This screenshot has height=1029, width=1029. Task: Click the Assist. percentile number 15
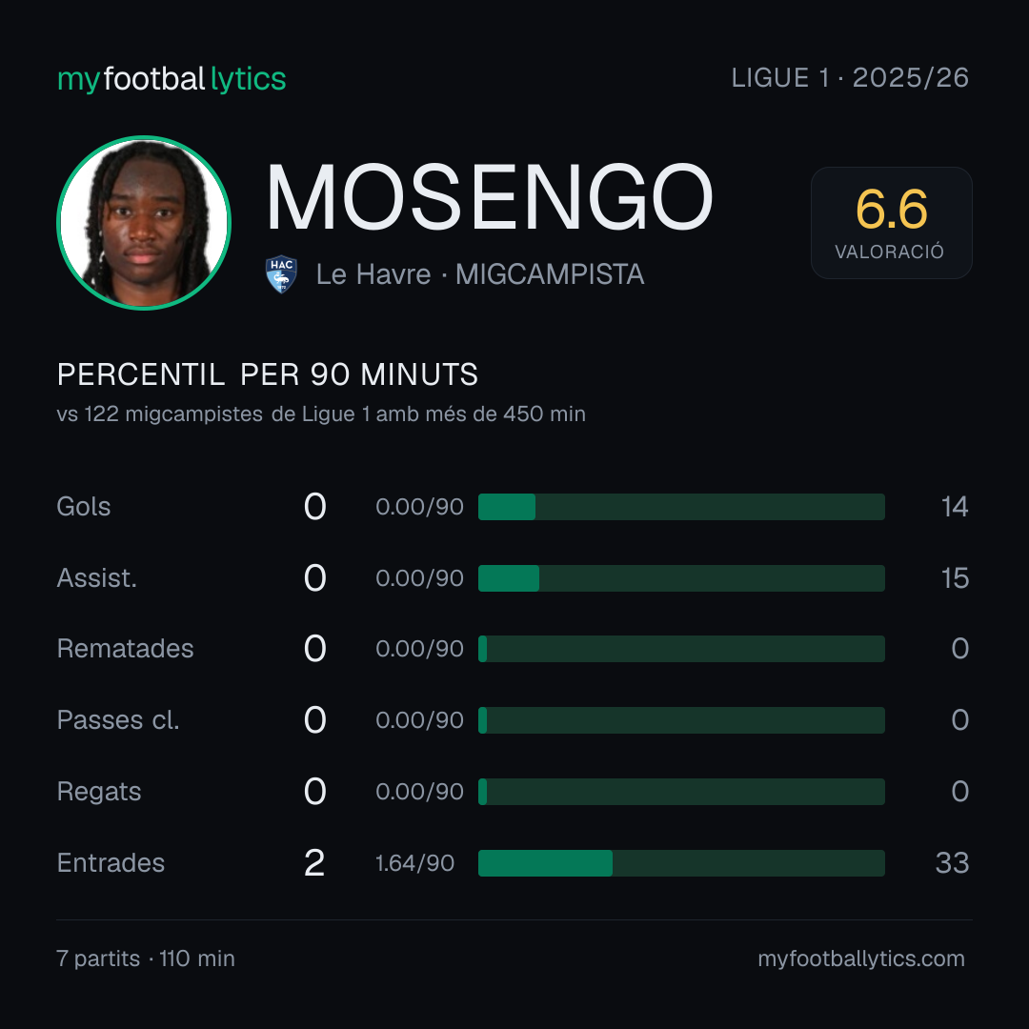pyautogui.click(x=955, y=578)
